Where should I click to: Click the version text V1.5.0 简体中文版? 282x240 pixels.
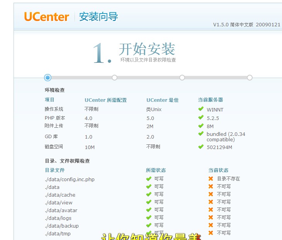pos(233,25)
